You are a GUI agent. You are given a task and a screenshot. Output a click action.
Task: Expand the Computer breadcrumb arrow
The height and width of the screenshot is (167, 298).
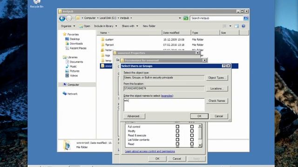(x=98, y=18)
